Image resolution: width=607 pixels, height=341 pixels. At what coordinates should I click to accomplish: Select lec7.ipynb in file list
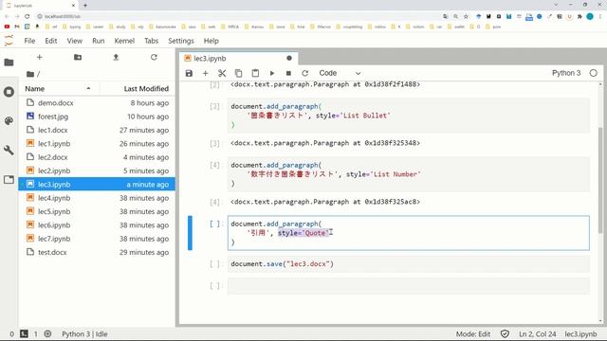[x=97, y=239]
